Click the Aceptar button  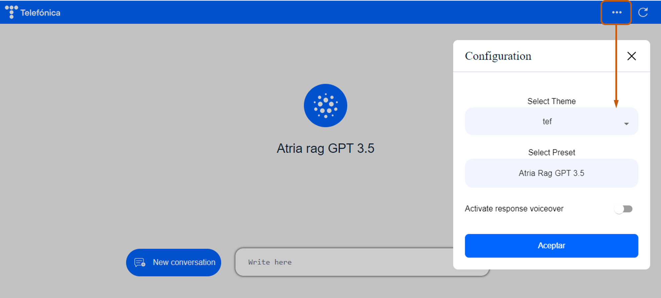pos(551,246)
